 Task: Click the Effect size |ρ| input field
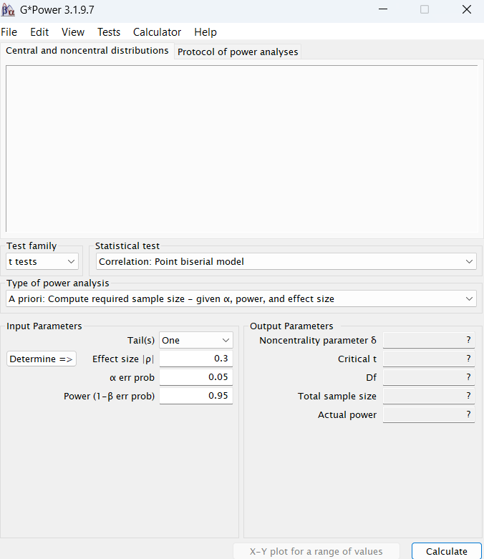[195, 359]
